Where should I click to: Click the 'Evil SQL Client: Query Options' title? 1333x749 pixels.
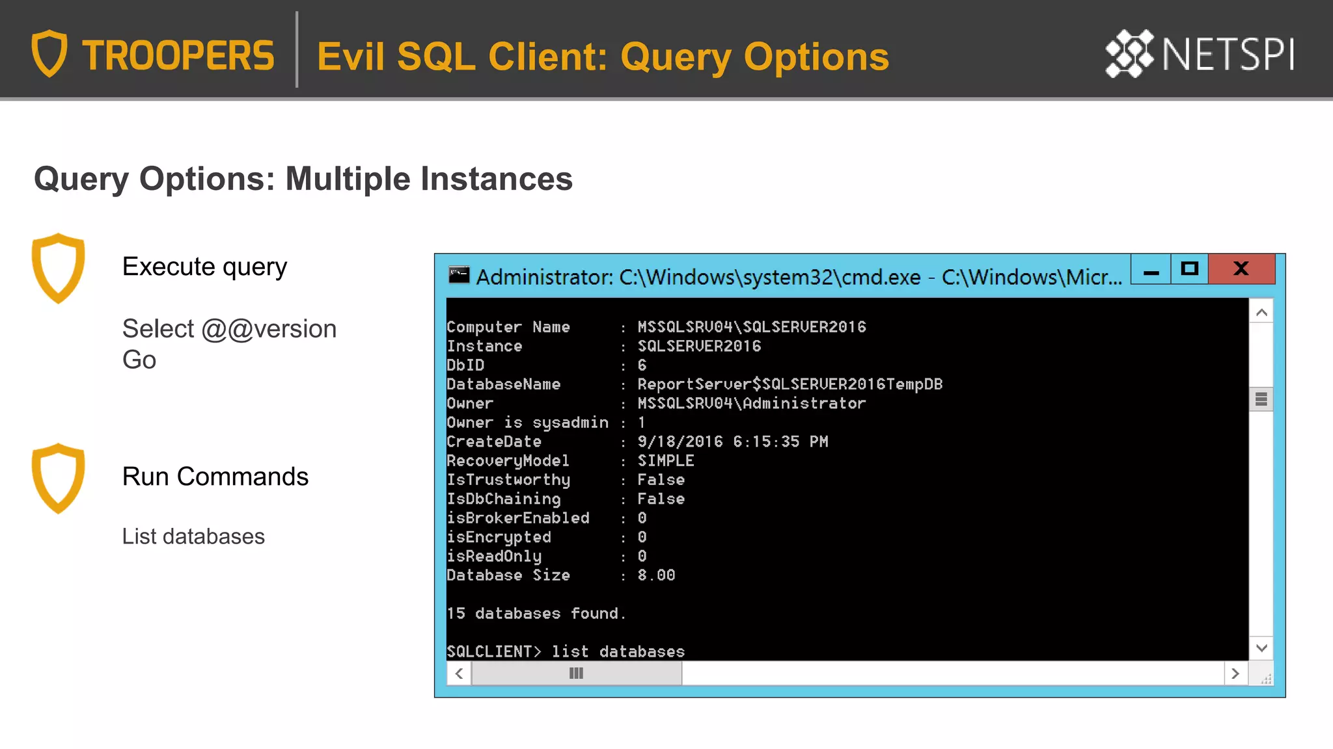[x=603, y=57]
